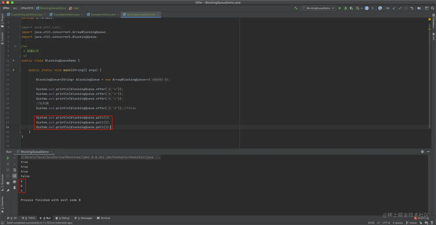This screenshot has width=436, height=225.
Task: Click the grayed Stop icon in top toolbar
Action: click(373, 8)
